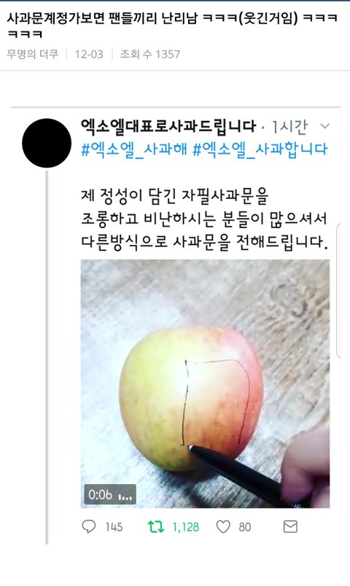Play the apple video thumbnail
350x586 pixels.
pyautogui.click(x=206, y=384)
